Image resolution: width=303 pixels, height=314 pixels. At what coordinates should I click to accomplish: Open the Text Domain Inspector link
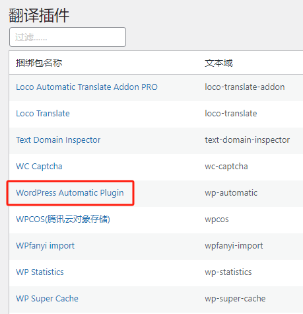pyautogui.click(x=58, y=140)
